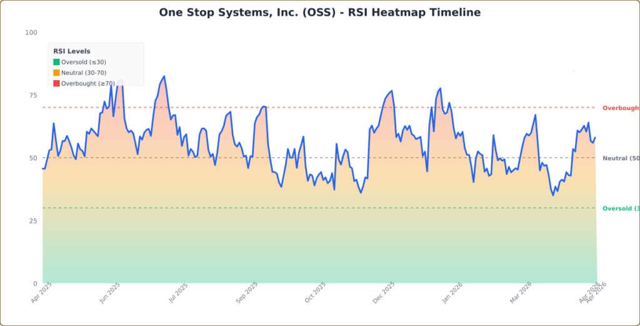Click the orange Neutral legend swatch
This screenshot has height=326, width=640.
(56, 73)
